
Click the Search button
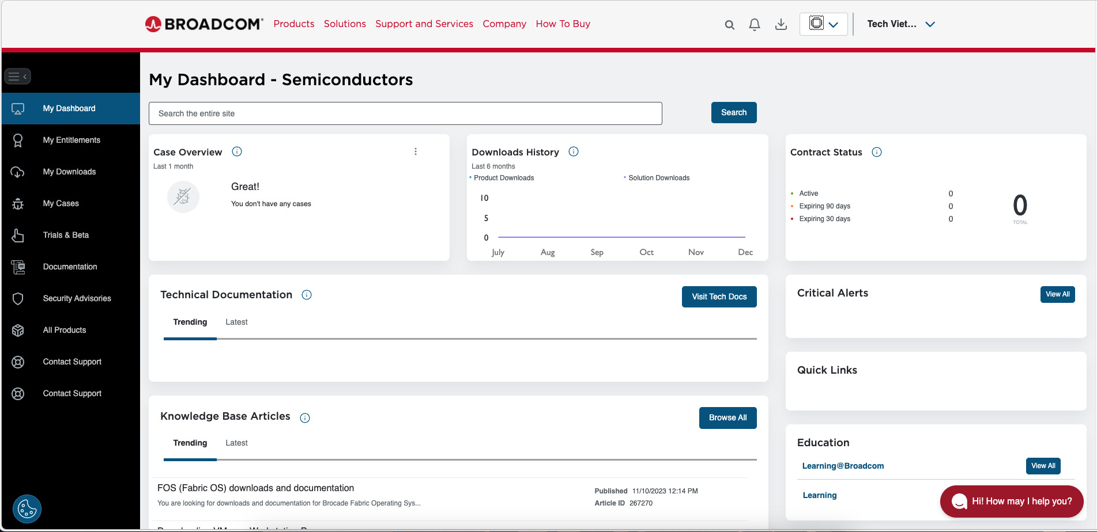coord(734,113)
